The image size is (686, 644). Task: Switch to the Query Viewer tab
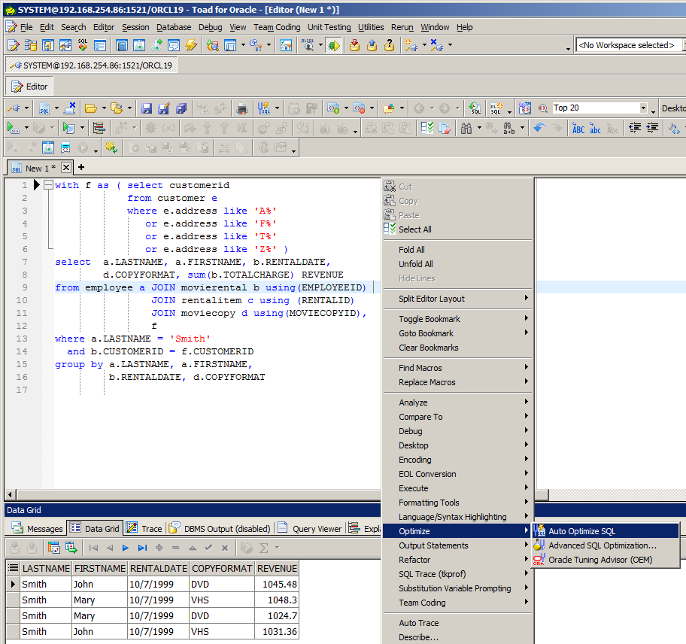[x=310, y=528]
